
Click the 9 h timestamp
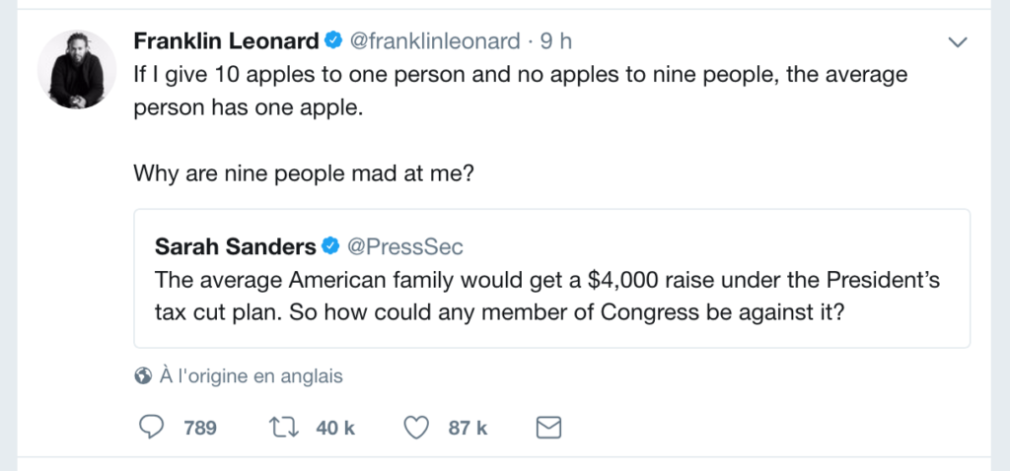click(555, 41)
